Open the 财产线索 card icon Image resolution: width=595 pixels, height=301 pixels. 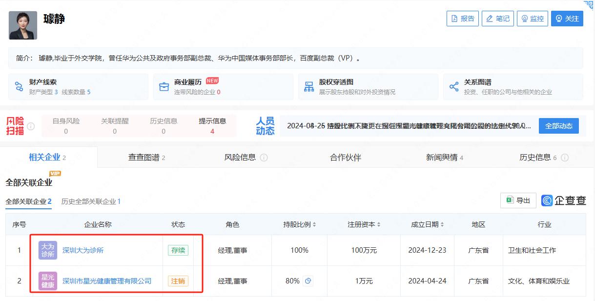pos(19,87)
